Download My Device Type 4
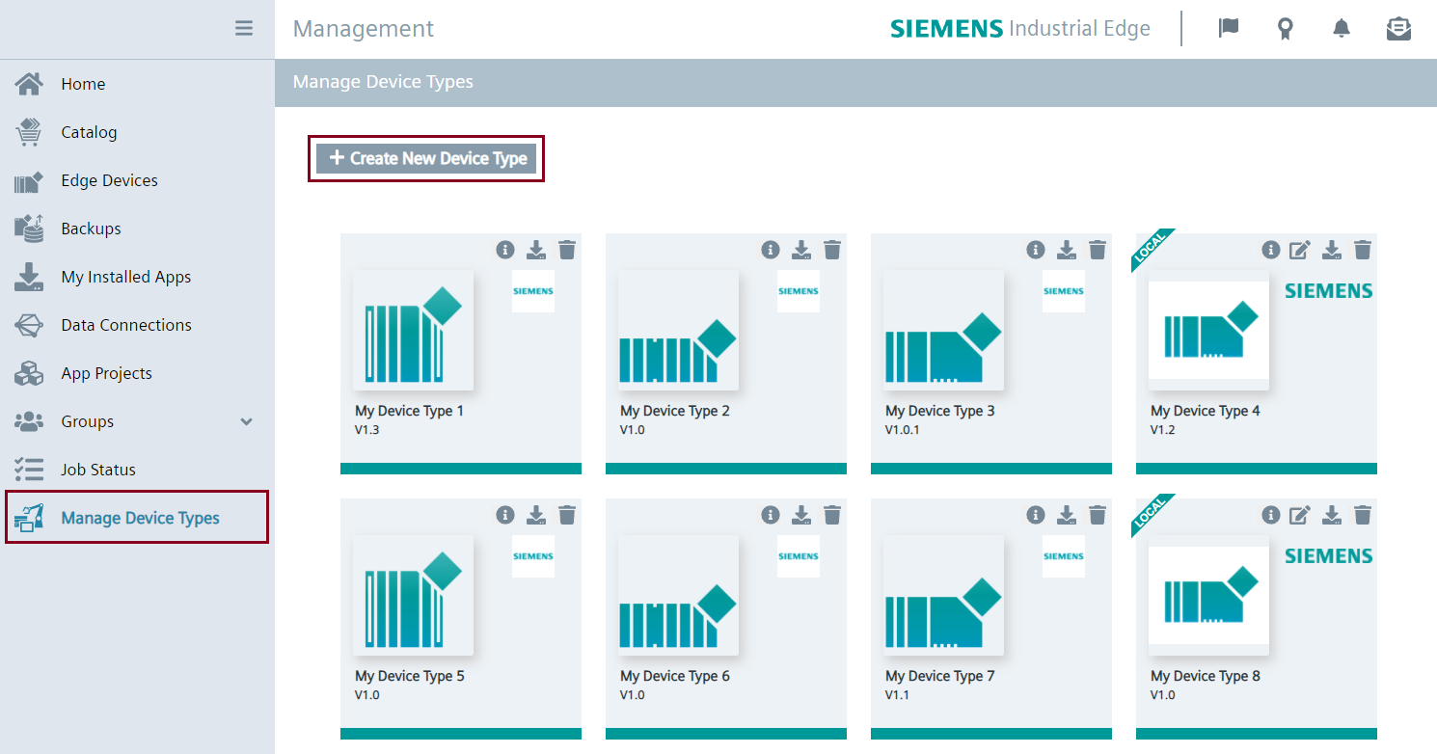The width and height of the screenshot is (1437, 754). click(x=1332, y=250)
